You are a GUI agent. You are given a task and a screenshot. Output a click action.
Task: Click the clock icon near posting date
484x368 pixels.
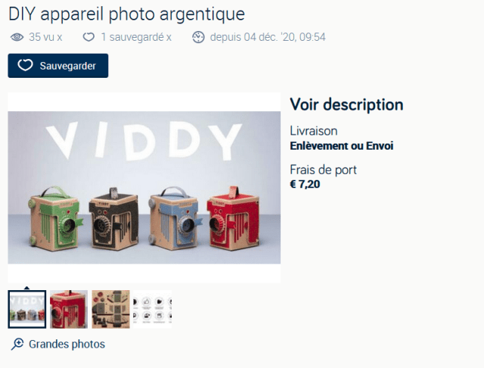198,37
